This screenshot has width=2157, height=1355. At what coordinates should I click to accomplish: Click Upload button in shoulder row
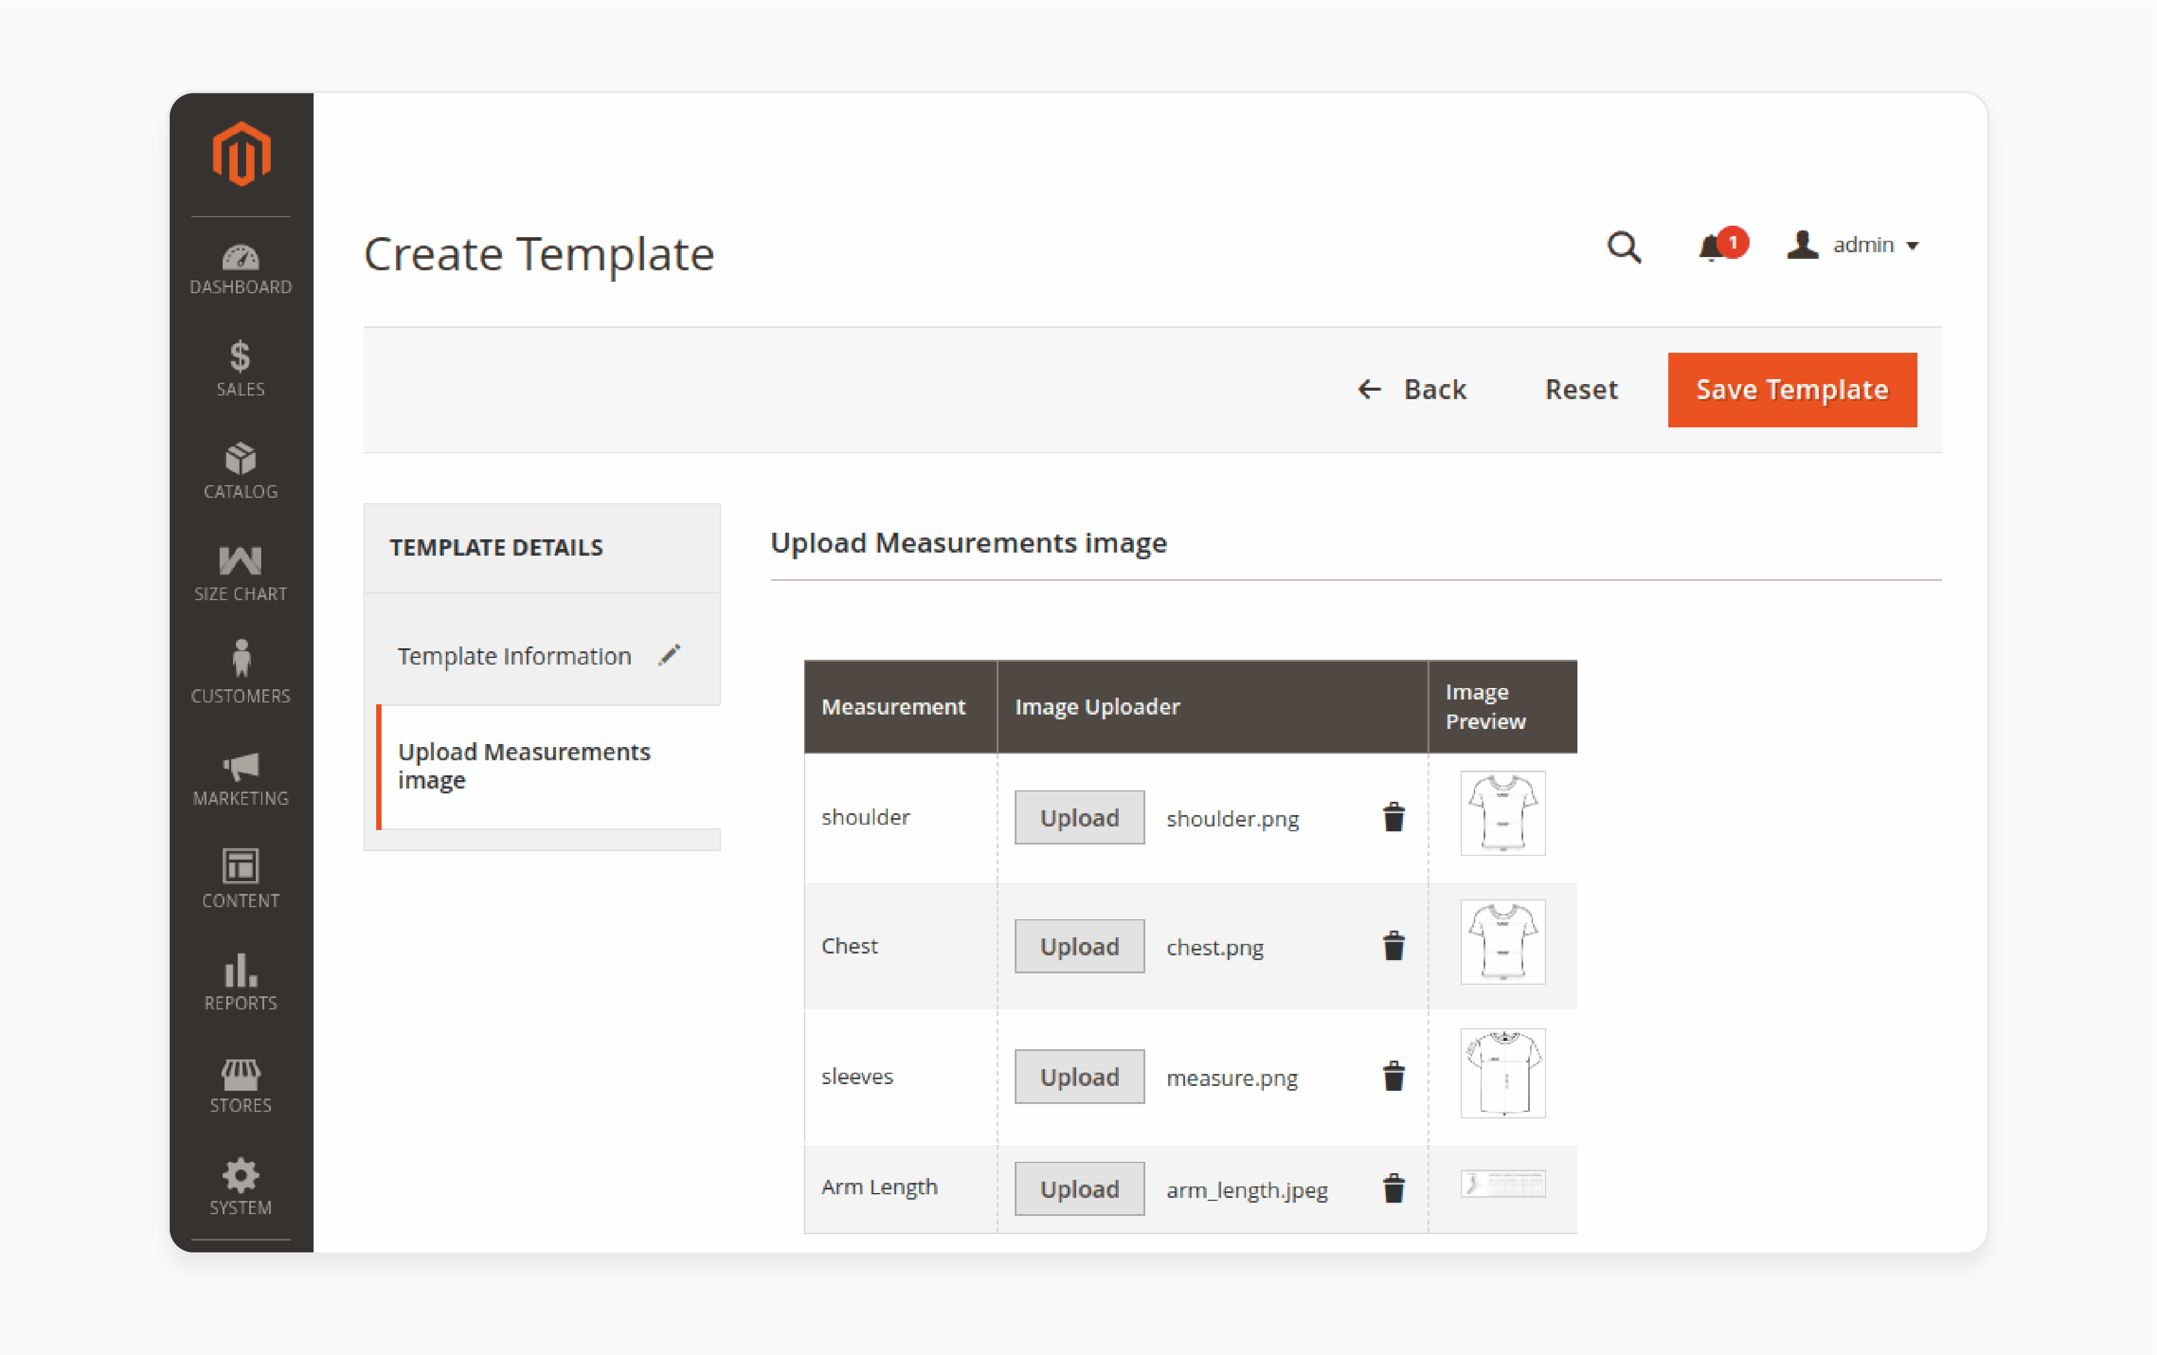coord(1079,817)
